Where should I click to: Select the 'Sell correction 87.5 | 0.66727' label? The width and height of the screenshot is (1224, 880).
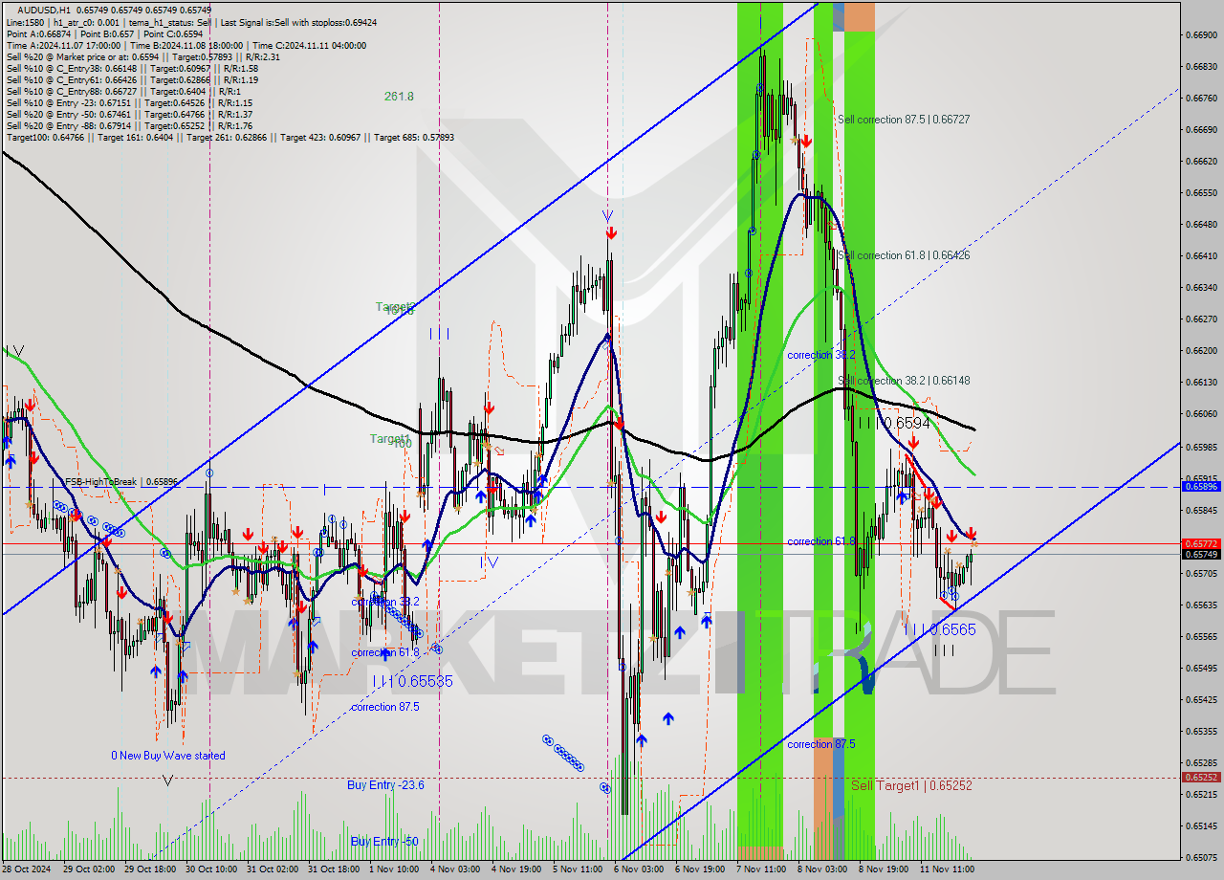[x=904, y=120]
